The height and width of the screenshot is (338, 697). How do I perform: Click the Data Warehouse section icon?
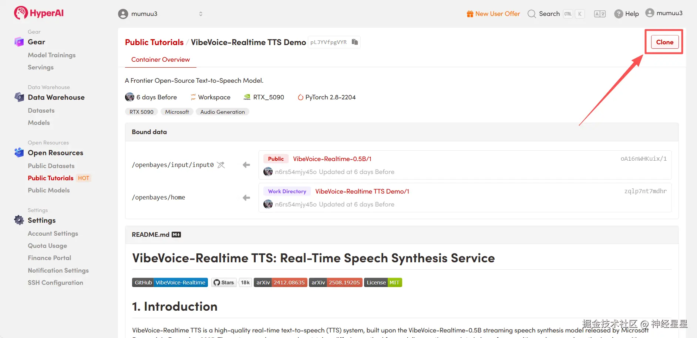pos(19,97)
